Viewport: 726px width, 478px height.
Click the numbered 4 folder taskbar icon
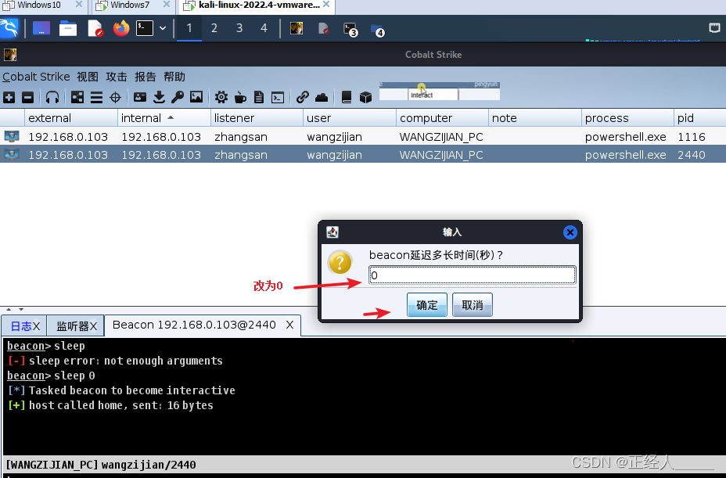click(x=377, y=30)
